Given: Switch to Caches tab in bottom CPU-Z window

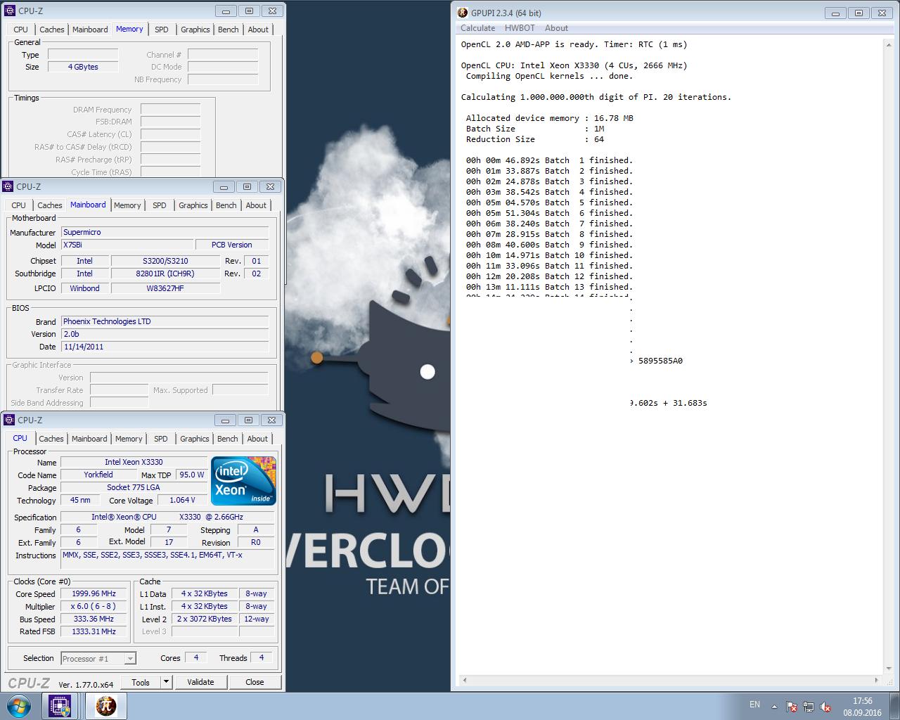Looking at the screenshot, I should click(51, 439).
